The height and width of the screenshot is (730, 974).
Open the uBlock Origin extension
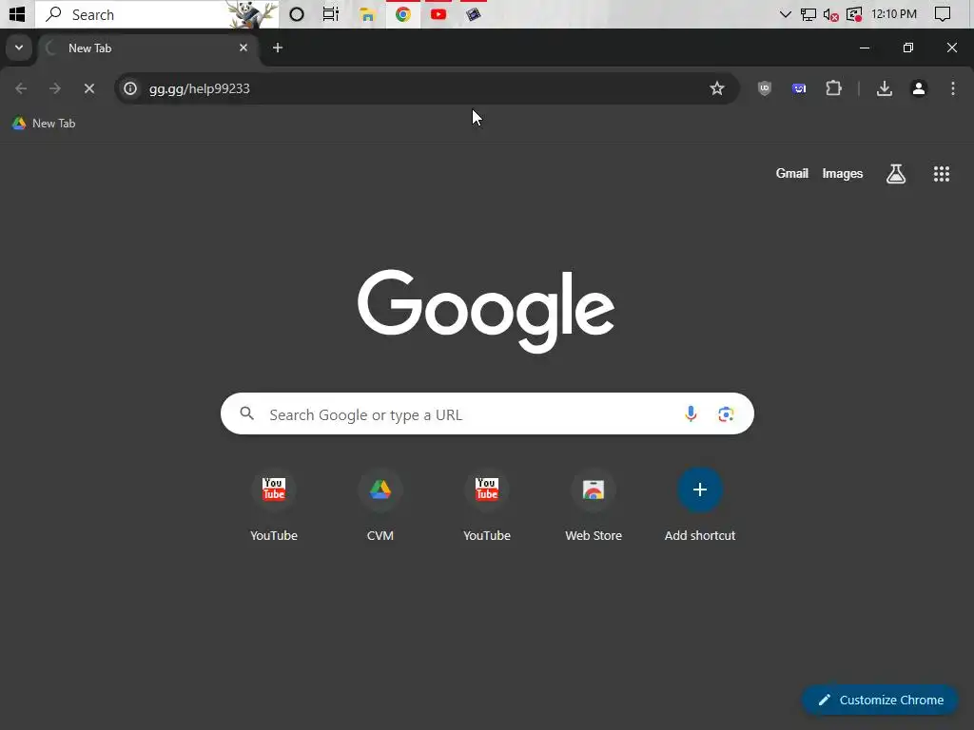click(x=765, y=88)
